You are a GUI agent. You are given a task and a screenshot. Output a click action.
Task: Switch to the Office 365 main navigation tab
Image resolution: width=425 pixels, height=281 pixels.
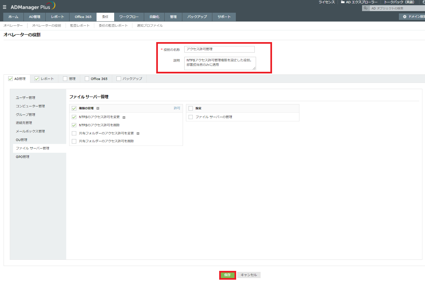83,17
